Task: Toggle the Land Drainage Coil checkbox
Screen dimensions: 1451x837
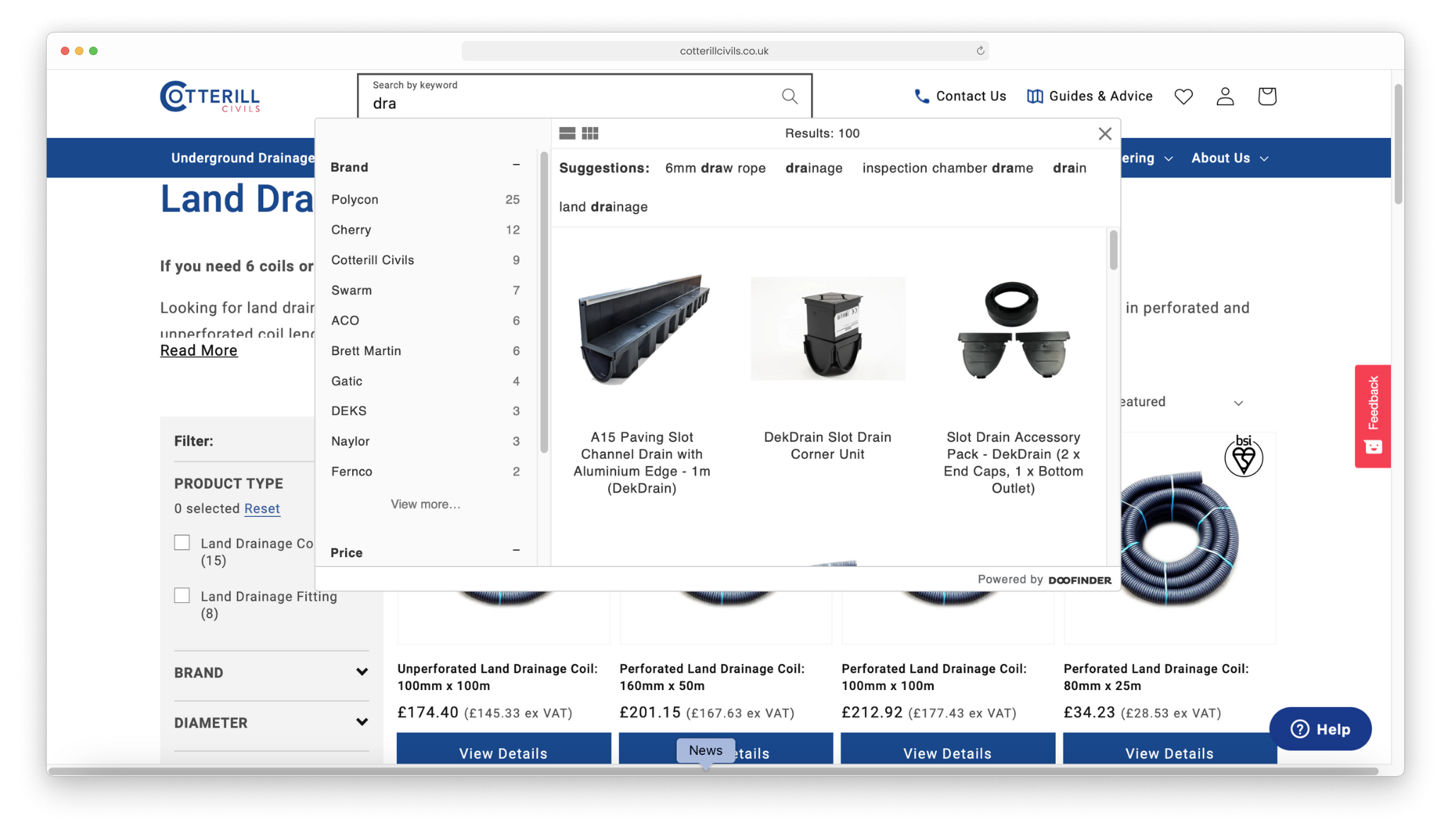Action: tap(181, 542)
